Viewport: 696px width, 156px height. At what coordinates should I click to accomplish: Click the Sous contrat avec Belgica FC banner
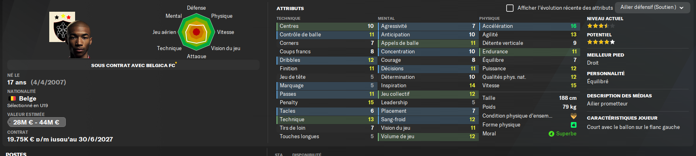point(133,65)
